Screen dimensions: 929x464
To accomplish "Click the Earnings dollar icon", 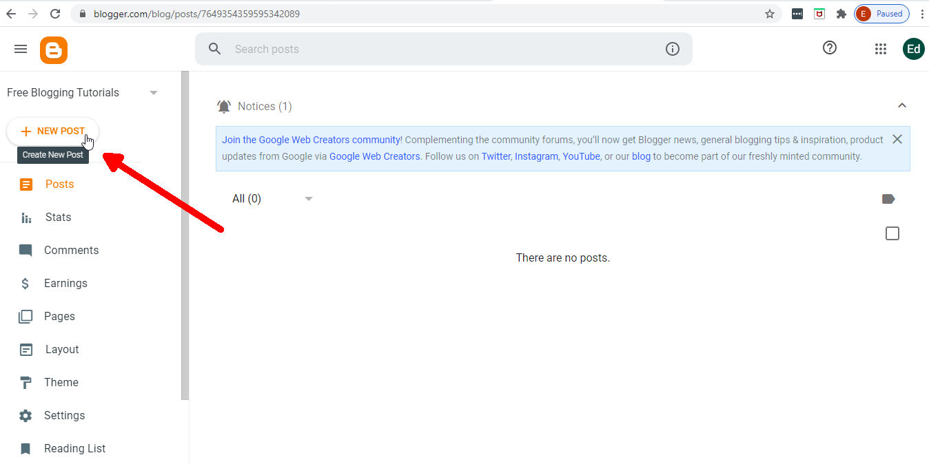I will pyautogui.click(x=25, y=283).
